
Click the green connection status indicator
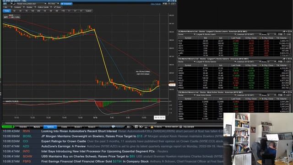(x=8, y=126)
